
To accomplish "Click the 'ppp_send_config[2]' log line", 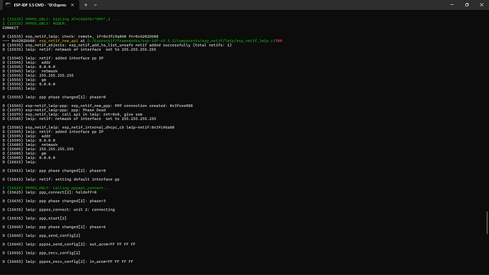I will click(42, 236).
